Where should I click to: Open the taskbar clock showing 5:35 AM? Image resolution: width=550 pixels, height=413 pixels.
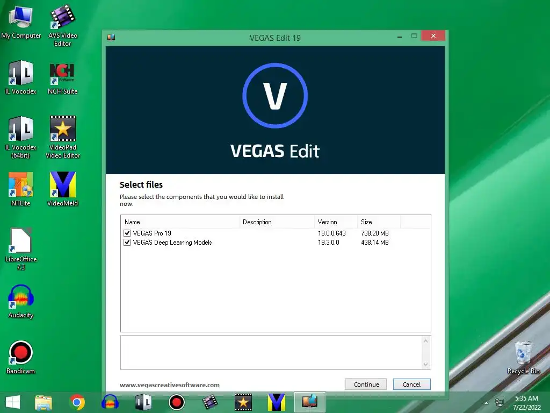coord(526,403)
